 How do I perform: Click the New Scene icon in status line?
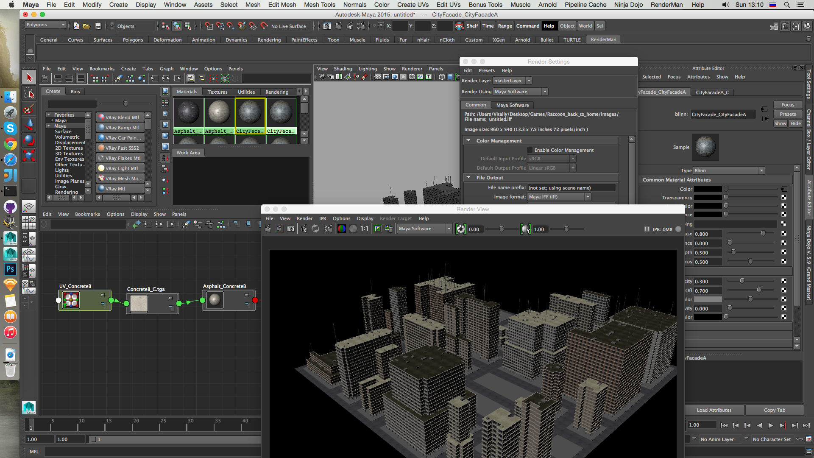[76, 26]
